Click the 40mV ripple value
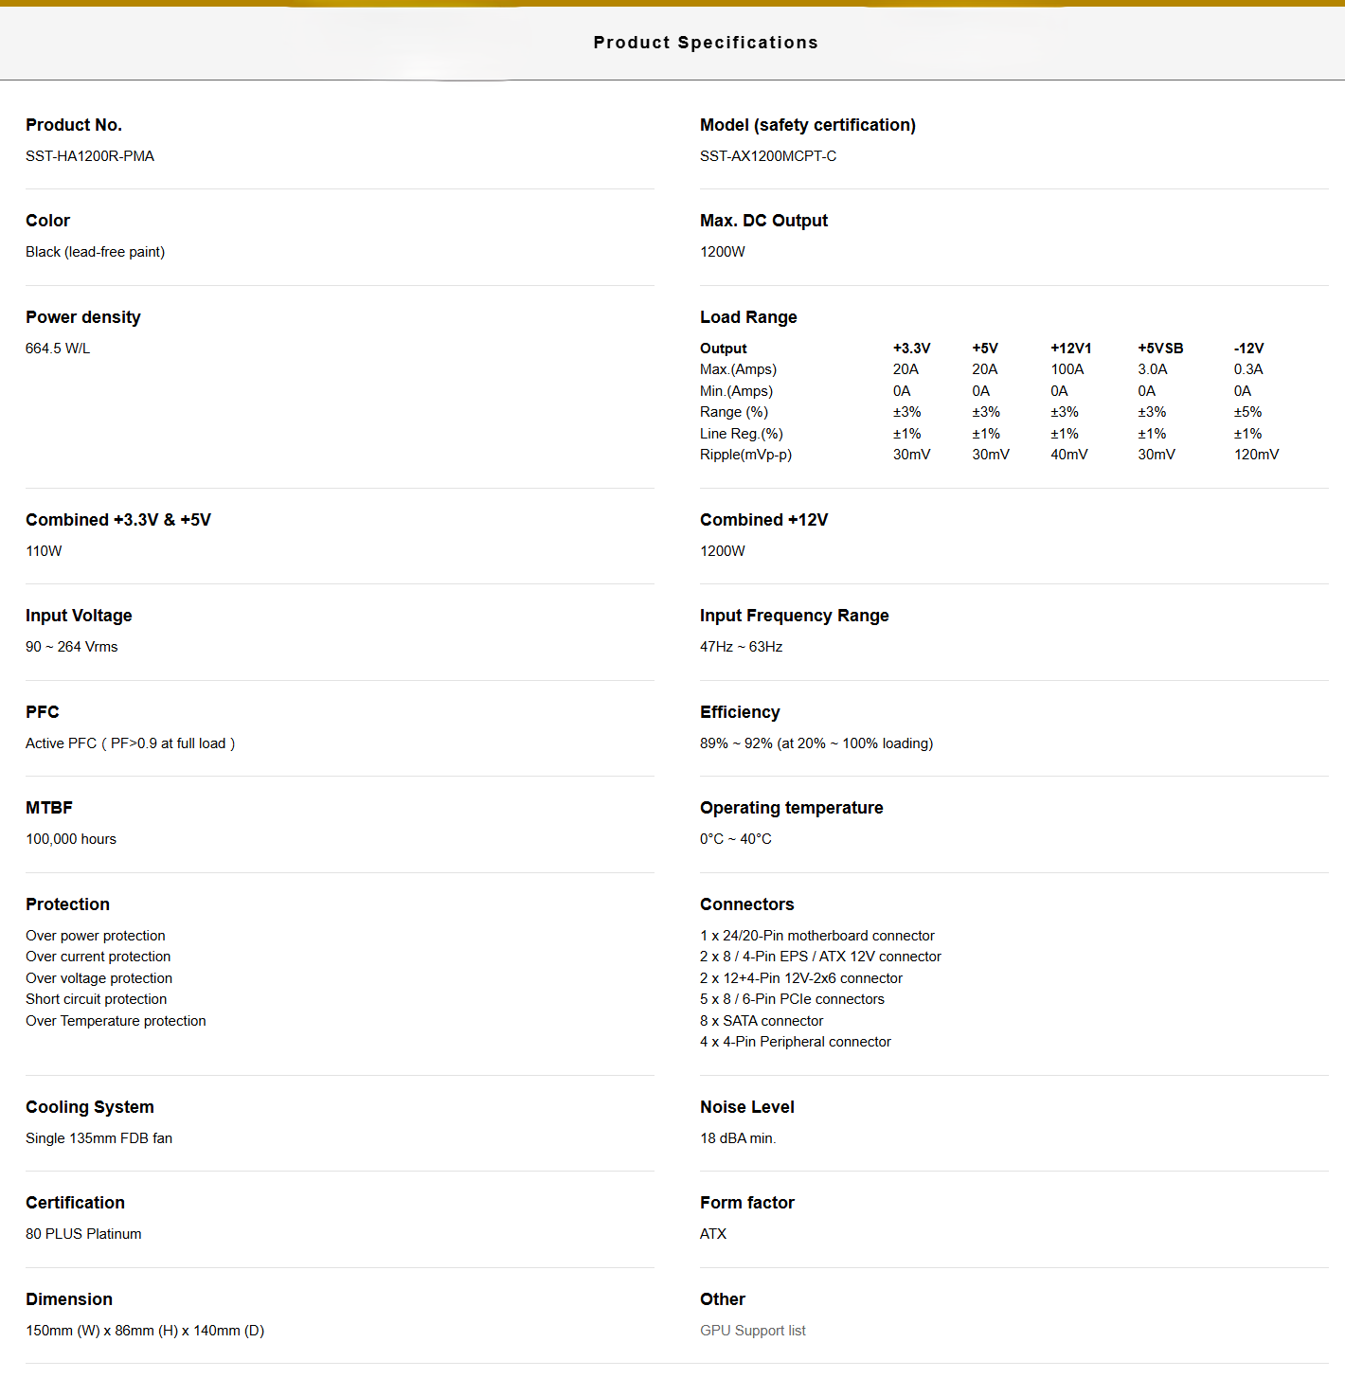The height and width of the screenshot is (1378, 1345). (x=1069, y=455)
